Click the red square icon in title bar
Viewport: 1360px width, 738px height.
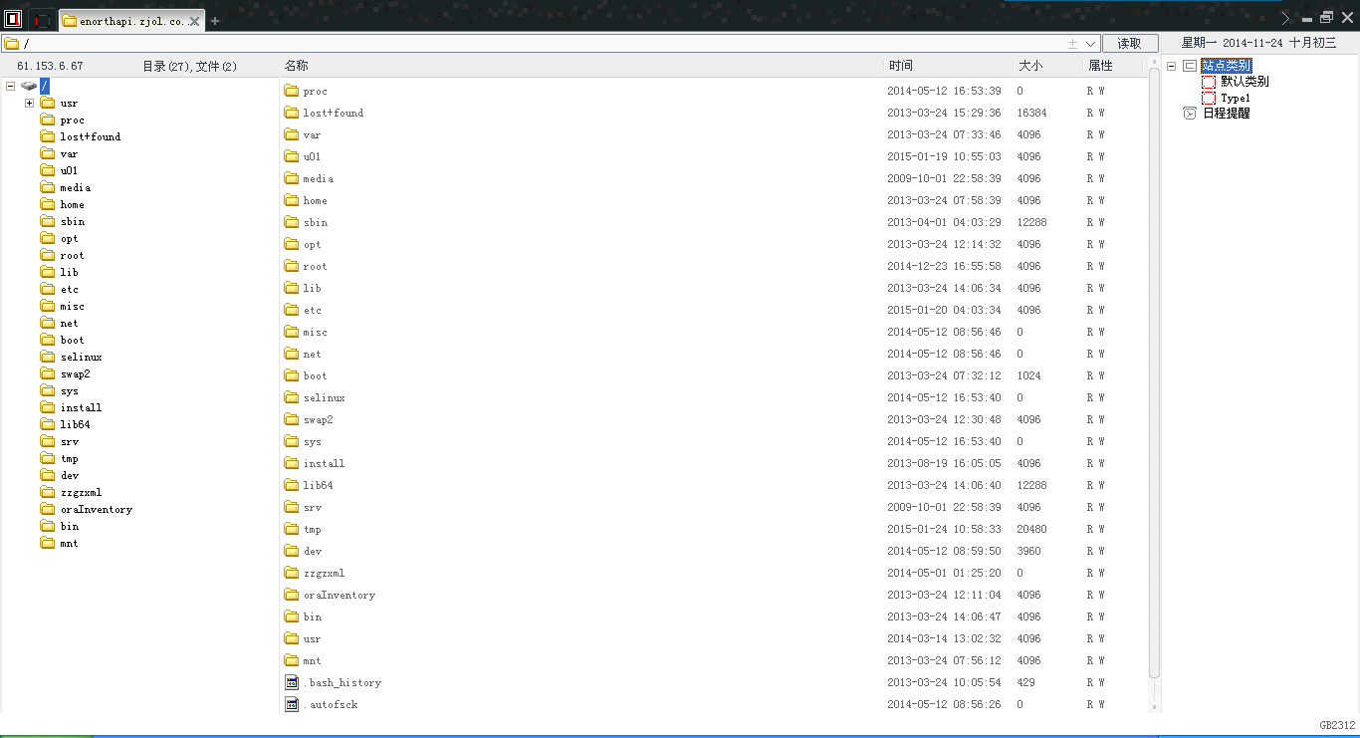pos(42,20)
